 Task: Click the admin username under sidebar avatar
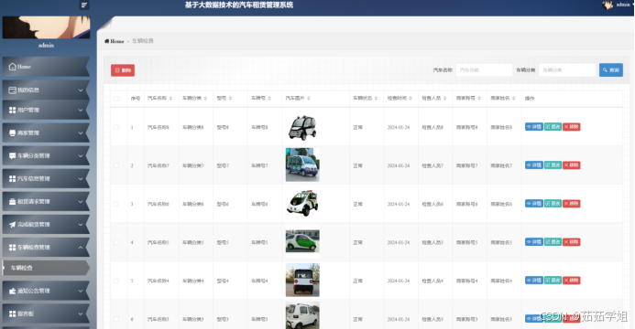tap(46, 45)
